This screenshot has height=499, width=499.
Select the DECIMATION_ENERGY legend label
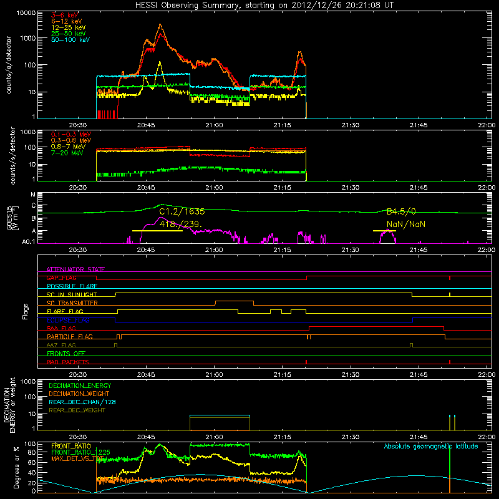pyautogui.click(x=80, y=385)
